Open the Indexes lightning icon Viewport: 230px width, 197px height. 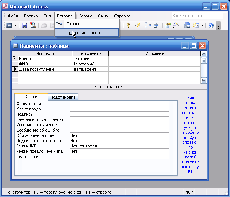[137, 25]
